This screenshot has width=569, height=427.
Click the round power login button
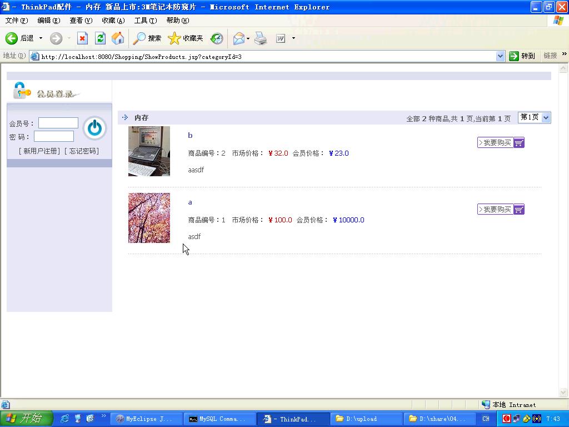[x=94, y=128]
